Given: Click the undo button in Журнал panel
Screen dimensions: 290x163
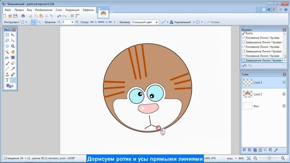Looking at the screenshot, I should click(x=244, y=66).
